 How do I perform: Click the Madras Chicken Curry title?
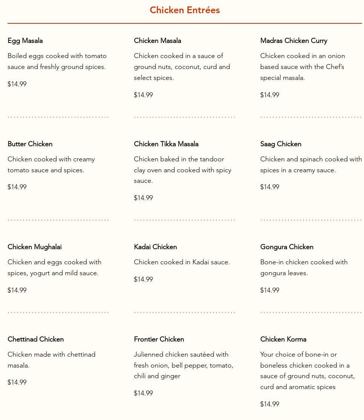[293, 41]
